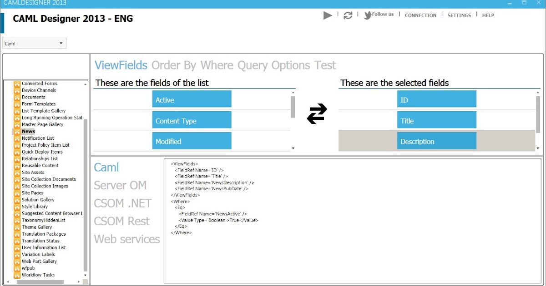Open the SETTINGS menu
Image resolution: width=546 pixels, height=286 pixels.
click(459, 15)
